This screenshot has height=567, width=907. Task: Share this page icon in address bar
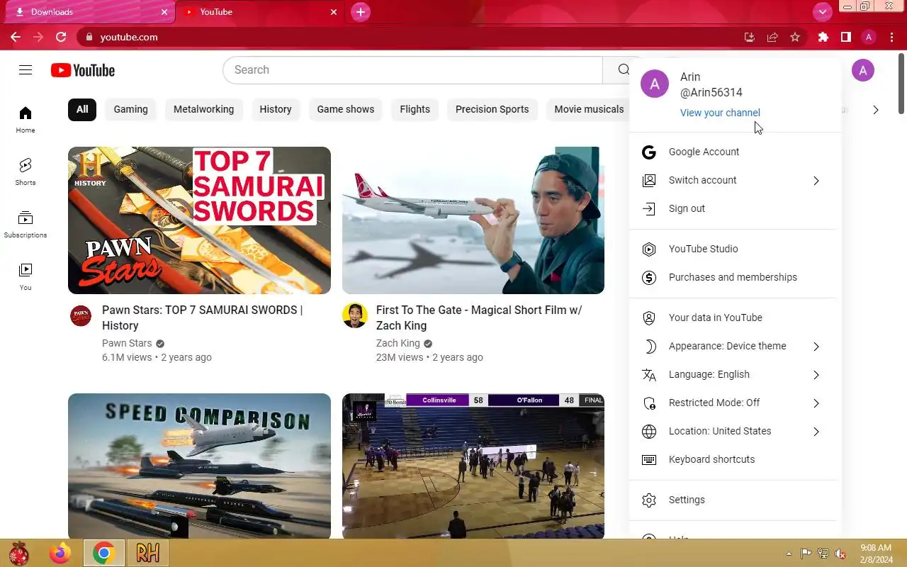tap(772, 37)
